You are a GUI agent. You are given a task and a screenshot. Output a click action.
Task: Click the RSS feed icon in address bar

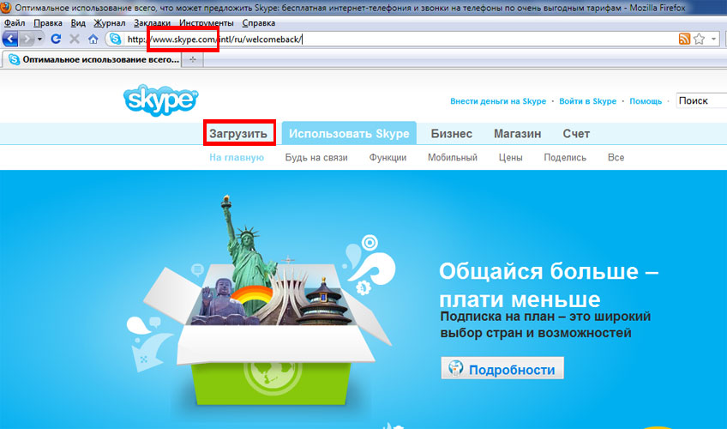(x=684, y=39)
